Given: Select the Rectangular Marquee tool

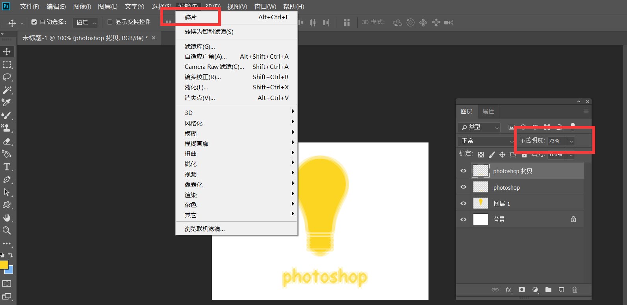Looking at the screenshot, I should 7,65.
